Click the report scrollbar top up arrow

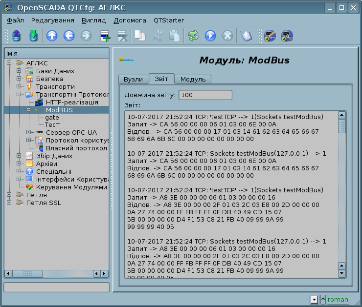[341, 115]
